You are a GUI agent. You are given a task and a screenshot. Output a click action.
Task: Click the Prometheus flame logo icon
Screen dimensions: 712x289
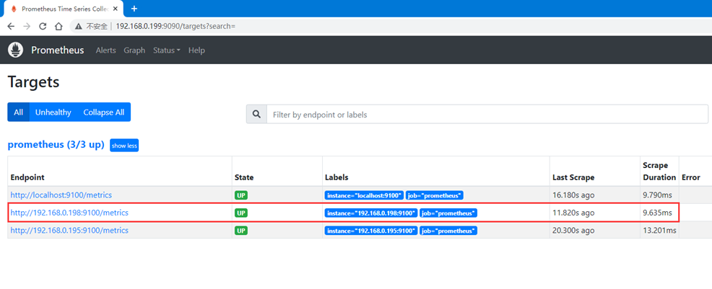click(16, 50)
